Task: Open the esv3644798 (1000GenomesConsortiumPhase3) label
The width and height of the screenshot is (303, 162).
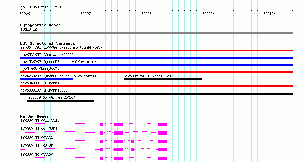Action: pos(61,47)
